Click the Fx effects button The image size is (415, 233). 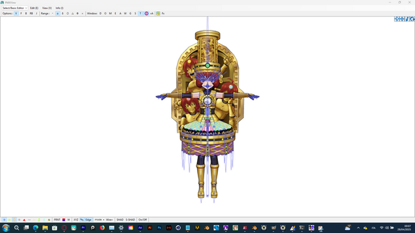click(x=163, y=14)
